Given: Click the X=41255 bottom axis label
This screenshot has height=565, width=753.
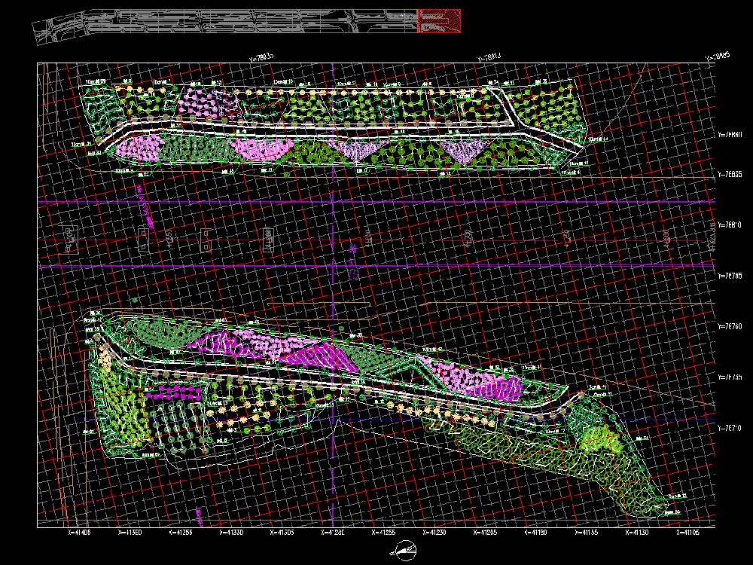Looking at the screenshot, I should (x=383, y=533).
